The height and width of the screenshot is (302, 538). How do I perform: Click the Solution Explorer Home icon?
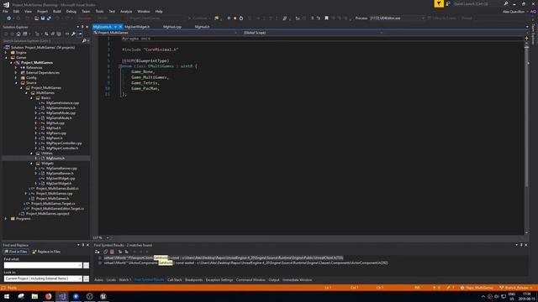[18, 34]
